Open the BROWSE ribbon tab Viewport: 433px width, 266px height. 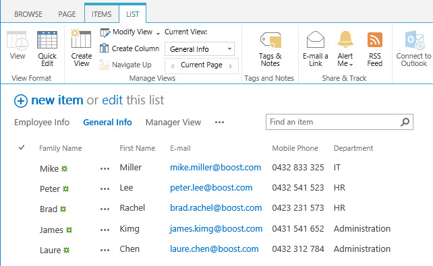[28, 14]
